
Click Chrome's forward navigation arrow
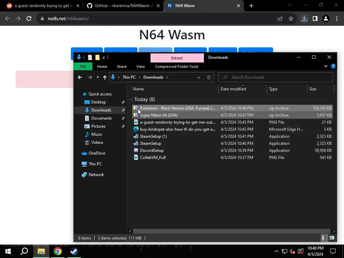tap(18, 19)
